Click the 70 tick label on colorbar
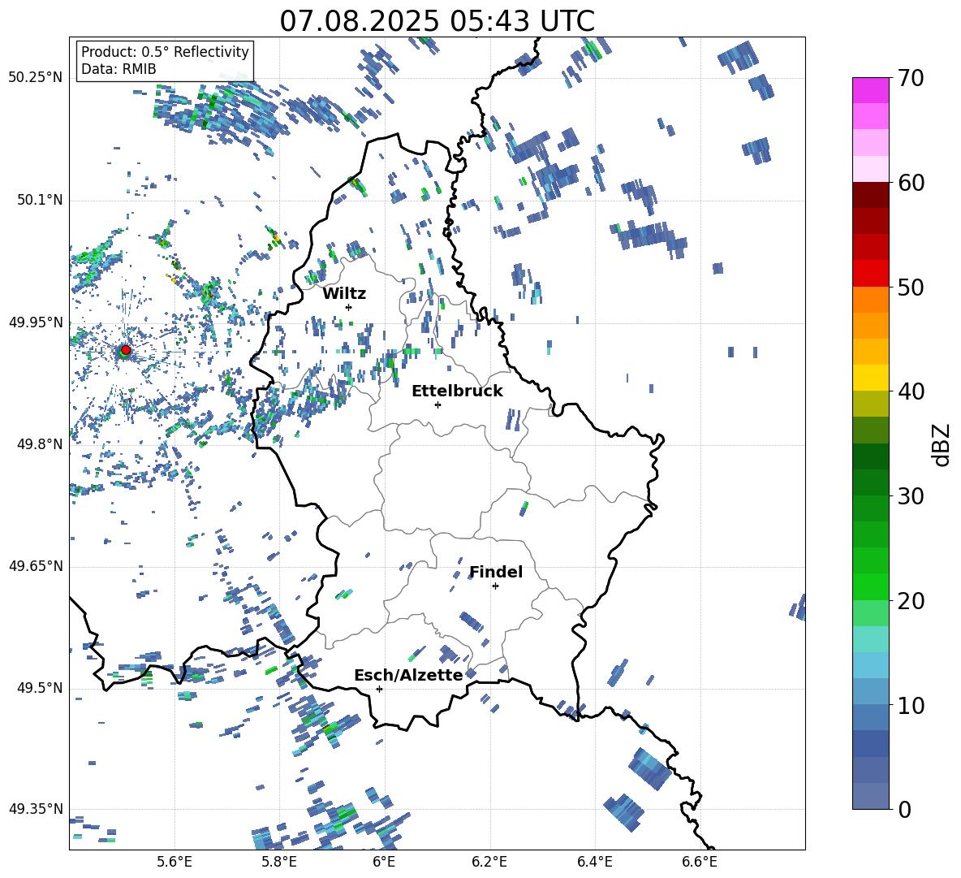This screenshot has height=878, width=961. 911,79
